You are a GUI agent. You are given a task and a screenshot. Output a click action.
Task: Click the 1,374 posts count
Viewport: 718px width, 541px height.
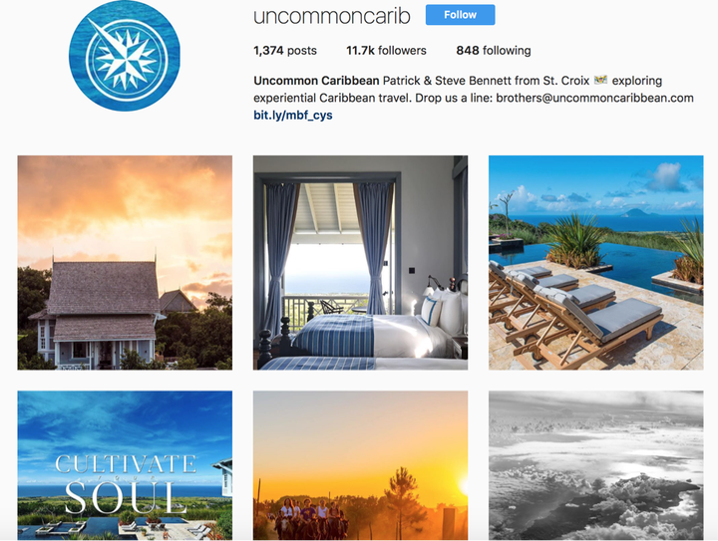pyautogui.click(x=285, y=50)
